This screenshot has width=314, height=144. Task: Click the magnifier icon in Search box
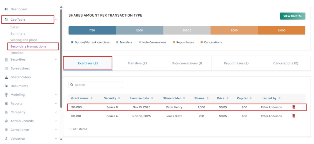click(72, 85)
